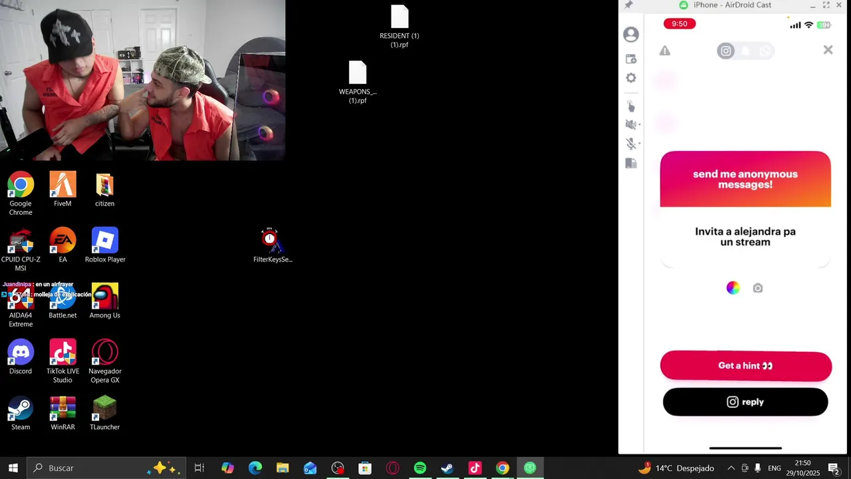Screen dimensions: 851x479
Task: Tap the warning report triangle icon
Action: tap(665, 51)
